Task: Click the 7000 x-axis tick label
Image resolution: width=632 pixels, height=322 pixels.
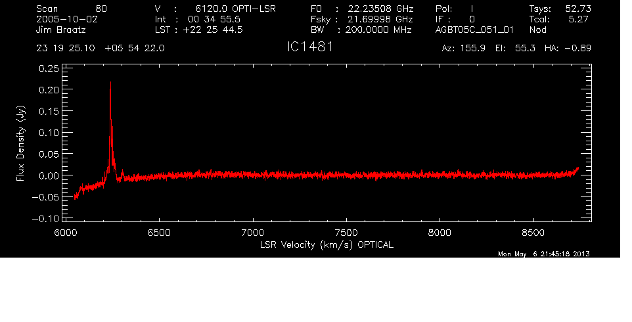Action: [253, 233]
